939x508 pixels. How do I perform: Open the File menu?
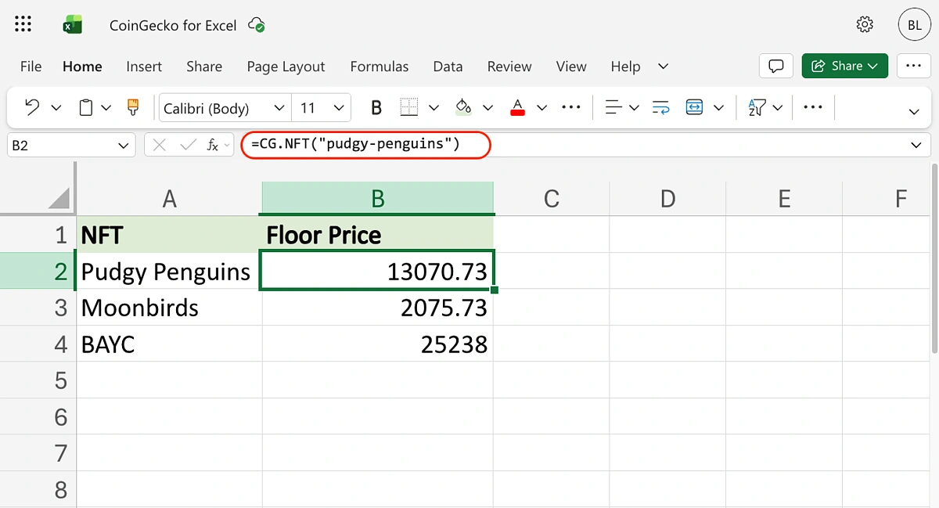[31, 67]
